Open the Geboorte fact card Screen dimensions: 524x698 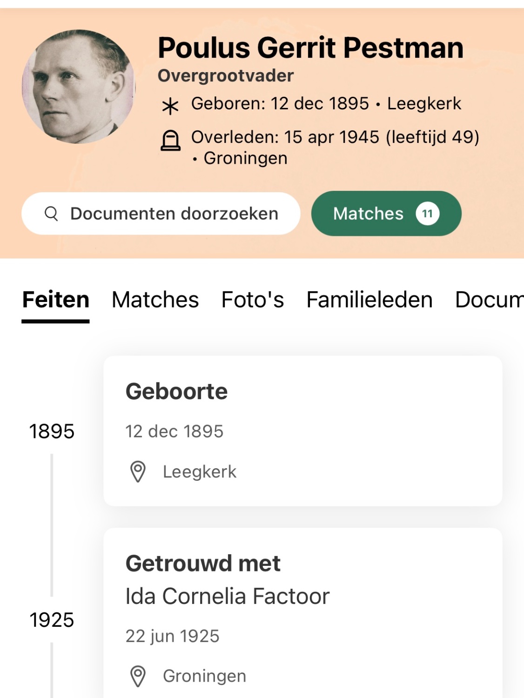[x=302, y=430]
